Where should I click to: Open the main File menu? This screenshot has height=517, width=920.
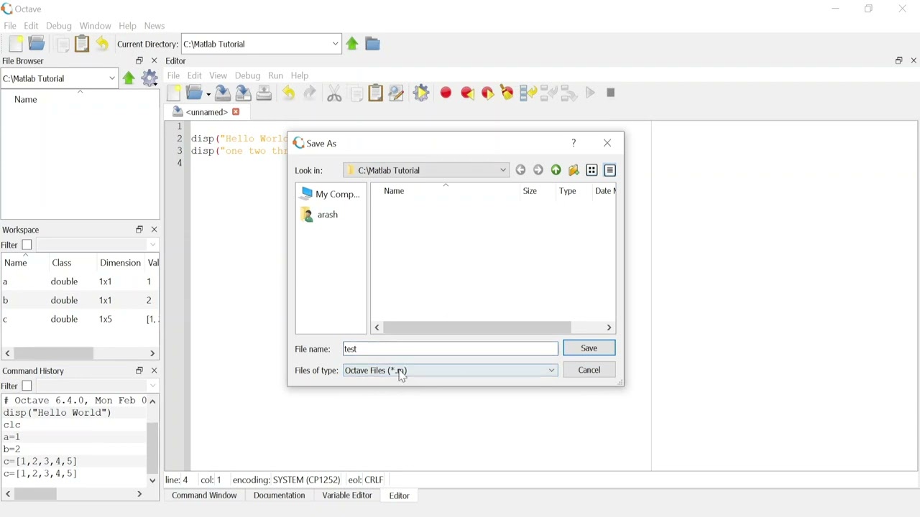10,26
